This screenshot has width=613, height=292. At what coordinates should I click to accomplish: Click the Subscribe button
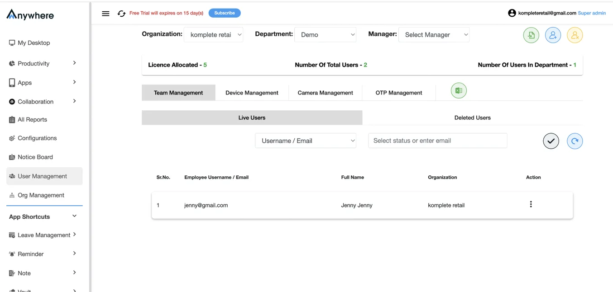pos(225,13)
